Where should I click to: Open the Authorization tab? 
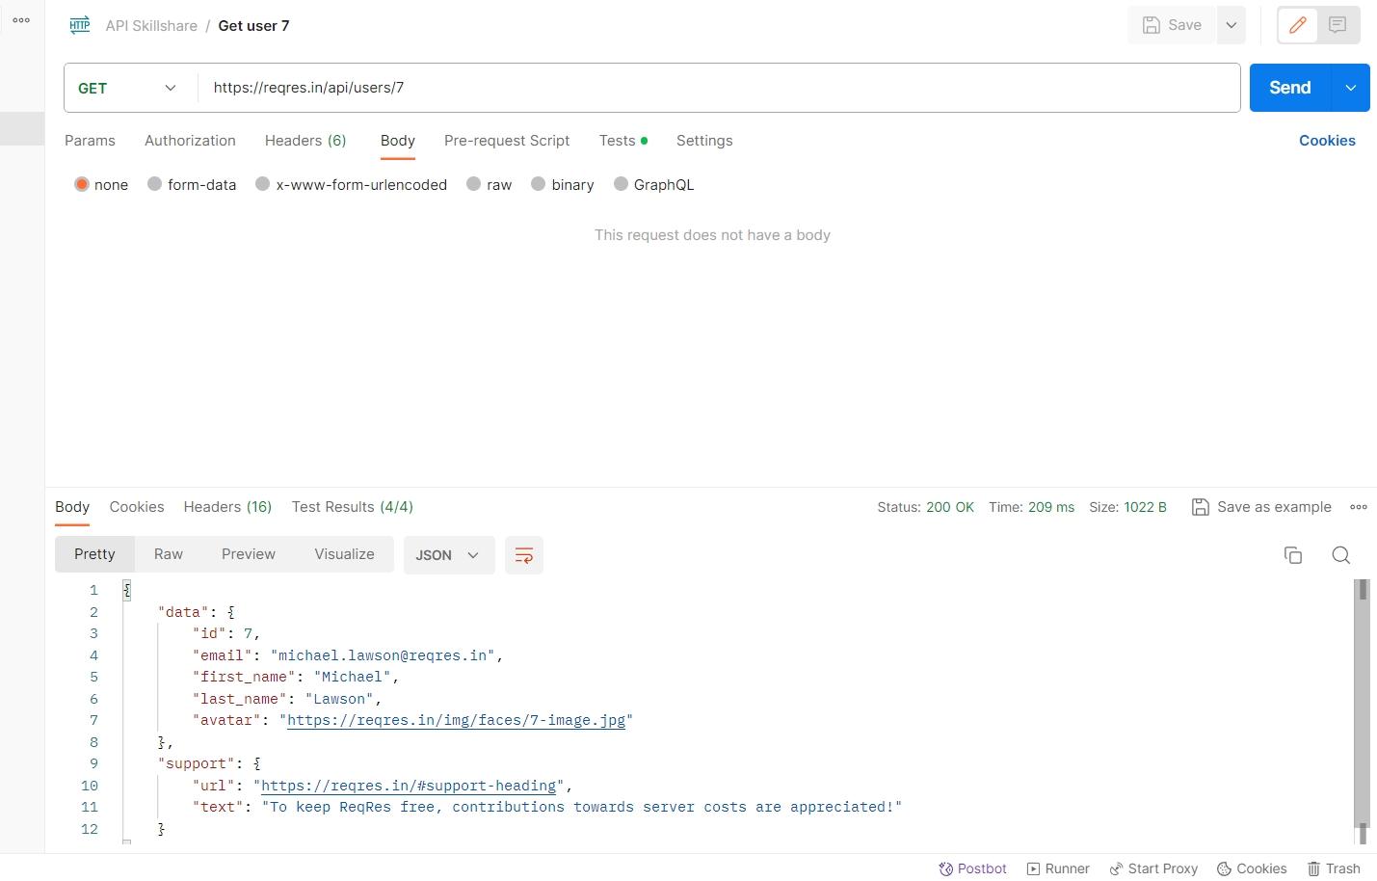[190, 141]
